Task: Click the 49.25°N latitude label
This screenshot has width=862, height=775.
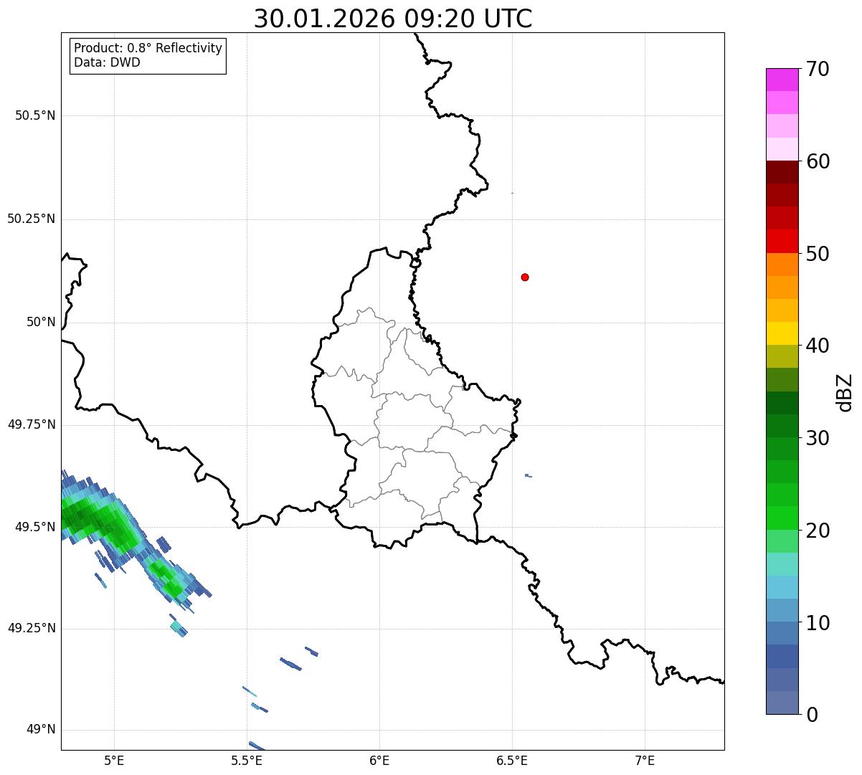Action: point(32,628)
